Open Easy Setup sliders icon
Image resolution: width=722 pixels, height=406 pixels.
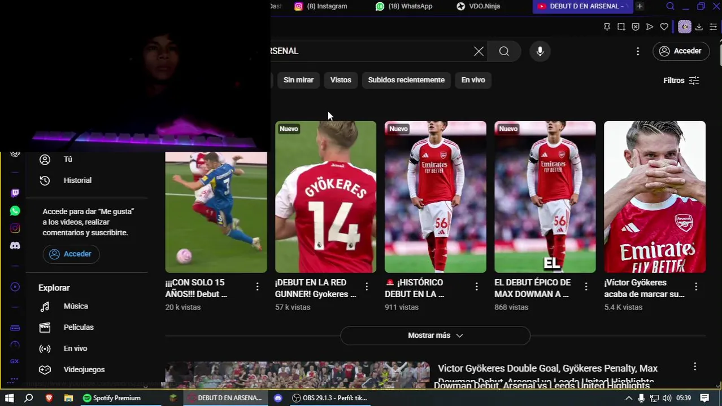point(713,27)
